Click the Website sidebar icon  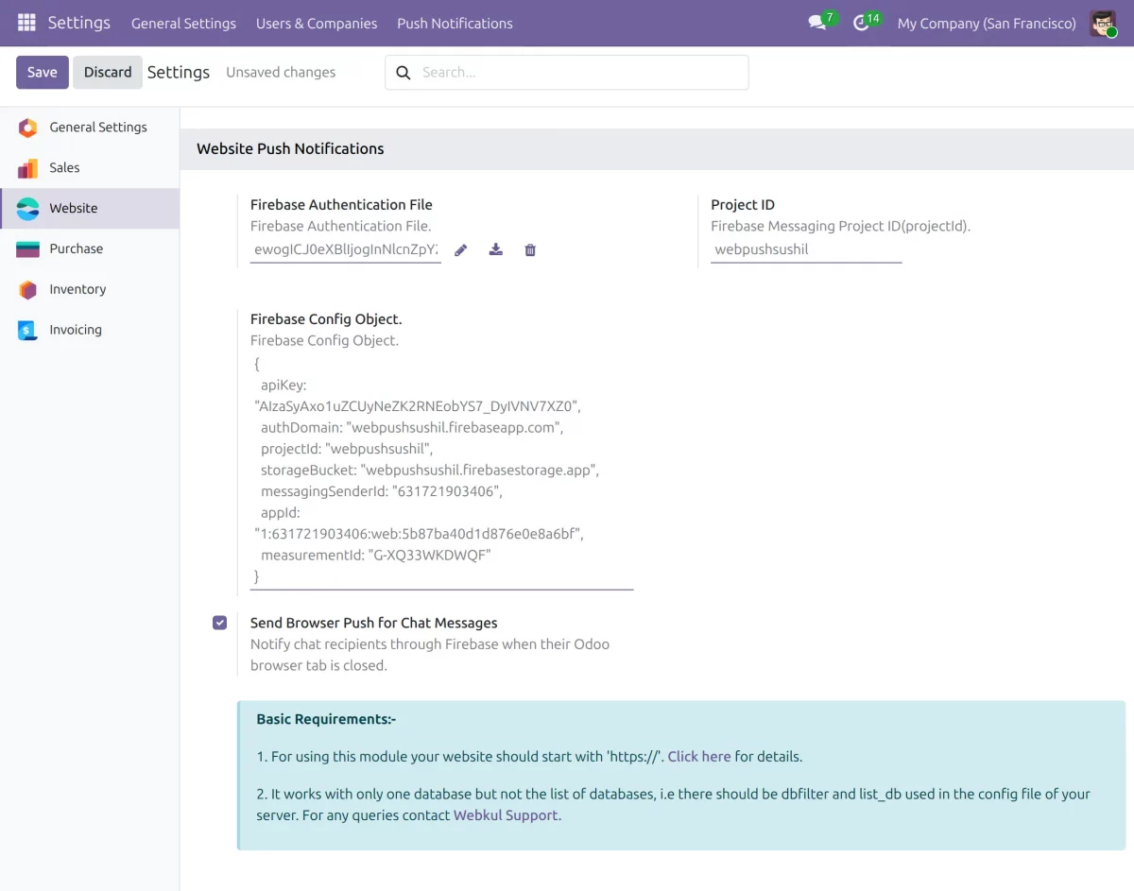[27, 209]
